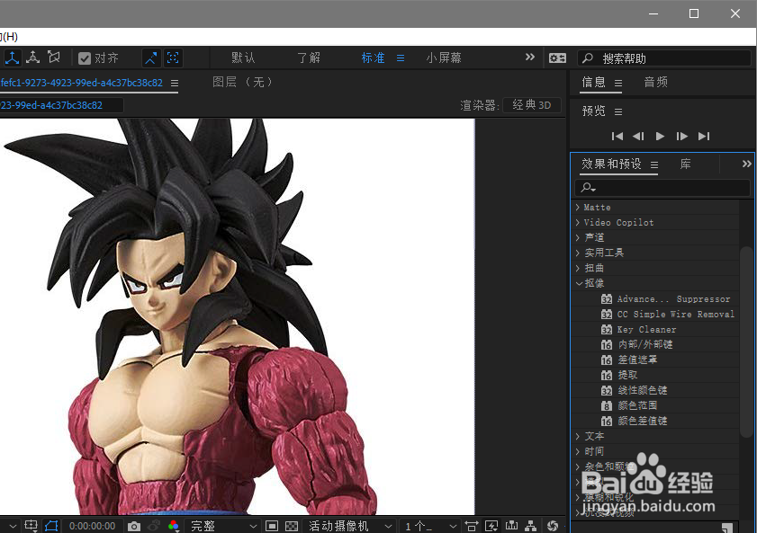Expand the 实用工具 effects category
This screenshot has height=533, width=757.
578,253
